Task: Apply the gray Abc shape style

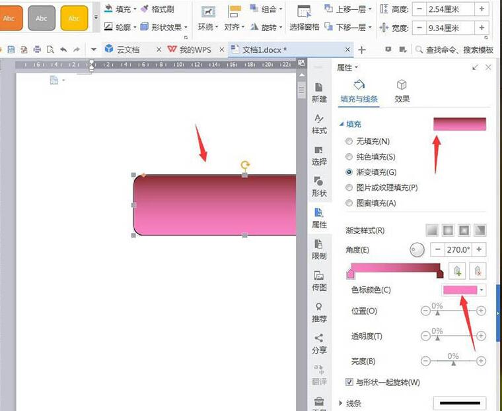Action: (42, 18)
